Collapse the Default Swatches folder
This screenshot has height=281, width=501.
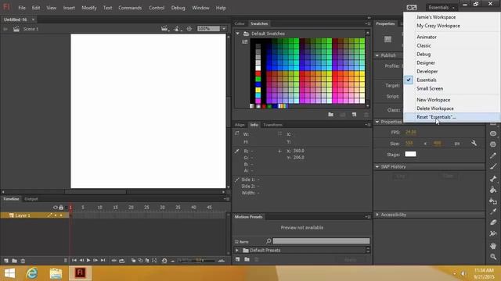pos(237,34)
